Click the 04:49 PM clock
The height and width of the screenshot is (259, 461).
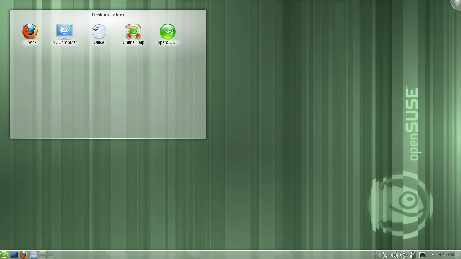[445, 255]
